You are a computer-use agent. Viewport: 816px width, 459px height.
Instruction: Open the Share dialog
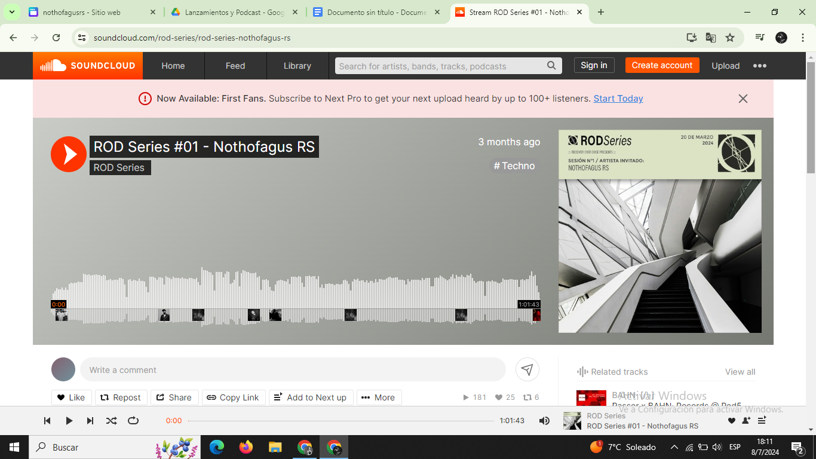(174, 397)
